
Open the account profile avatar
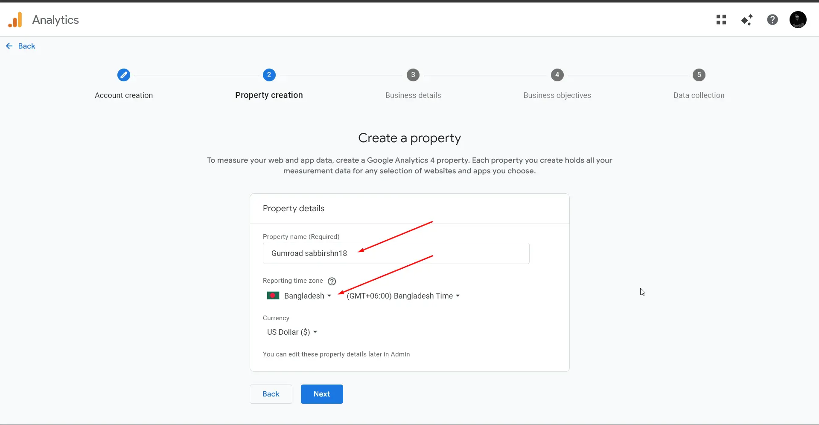coord(798,20)
